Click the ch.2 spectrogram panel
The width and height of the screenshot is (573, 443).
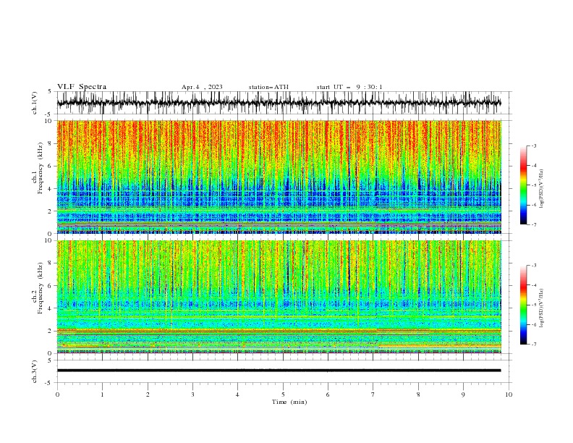point(279,297)
